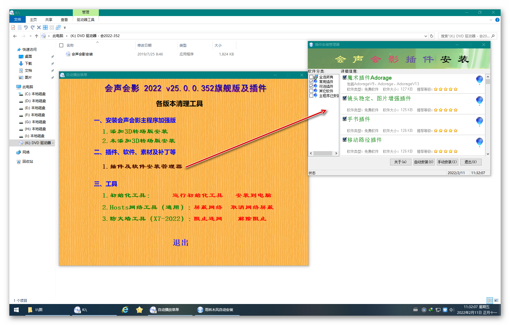Open 插件及软件安装管理器 link in autoplay menu
The width and height of the screenshot is (510, 325).
(x=142, y=167)
